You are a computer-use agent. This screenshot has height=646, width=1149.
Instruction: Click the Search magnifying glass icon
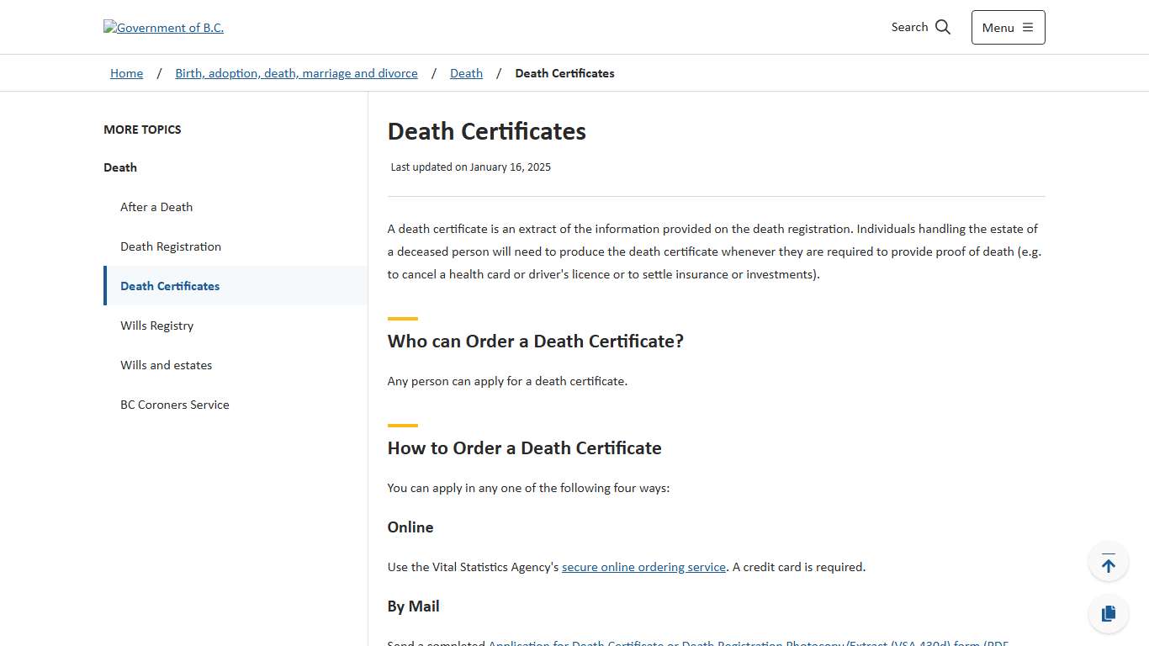point(944,26)
